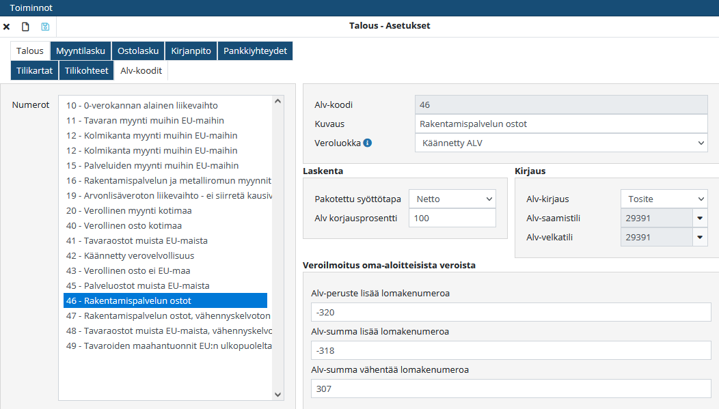Image resolution: width=719 pixels, height=409 pixels.
Task: Click the close X icon in toolbar
Action: pos(7,27)
